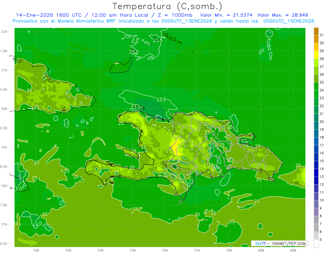Viewport: 329px width, 254px height.
Task: Click the '19N' latitude axis label
Action: [x=5, y=147]
